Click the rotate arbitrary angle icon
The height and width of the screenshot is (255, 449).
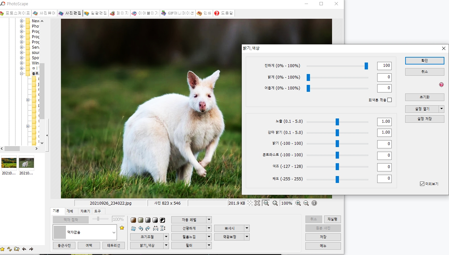[133, 228]
